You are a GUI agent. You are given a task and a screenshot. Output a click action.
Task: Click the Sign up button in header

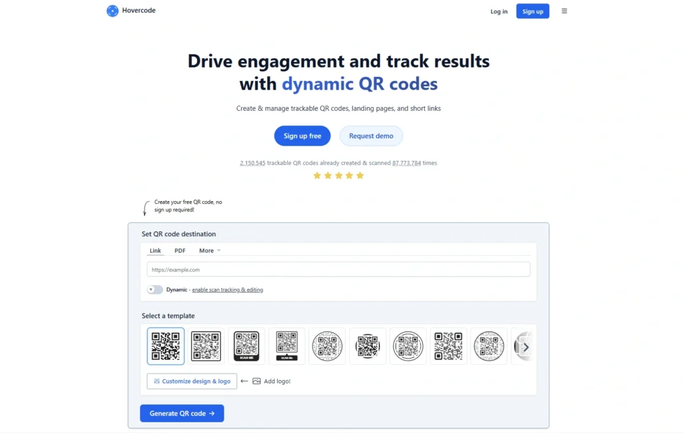532,11
